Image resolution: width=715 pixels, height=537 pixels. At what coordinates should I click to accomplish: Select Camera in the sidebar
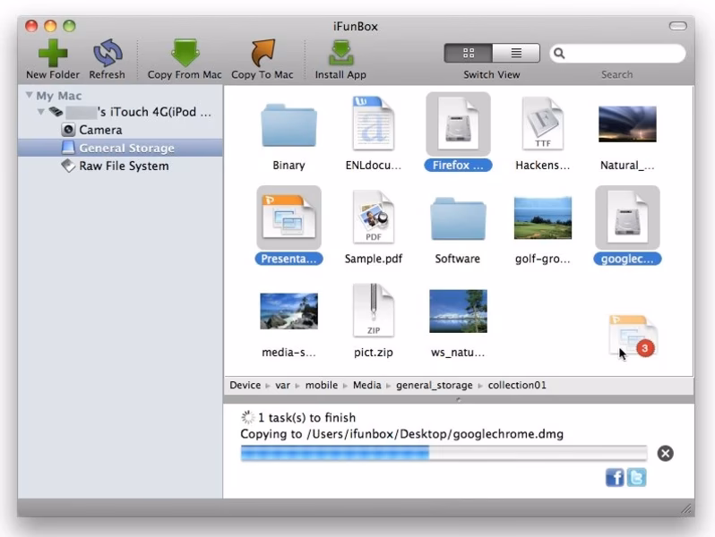(x=99, y=130)
